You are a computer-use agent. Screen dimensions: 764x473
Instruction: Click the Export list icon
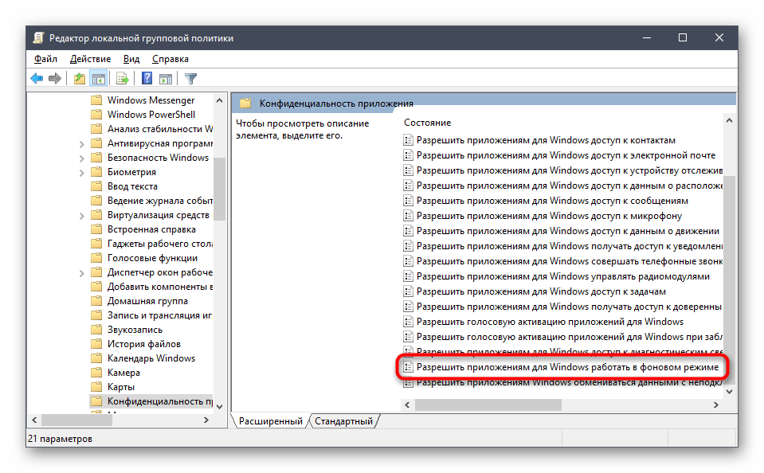[x=121, y=78]
